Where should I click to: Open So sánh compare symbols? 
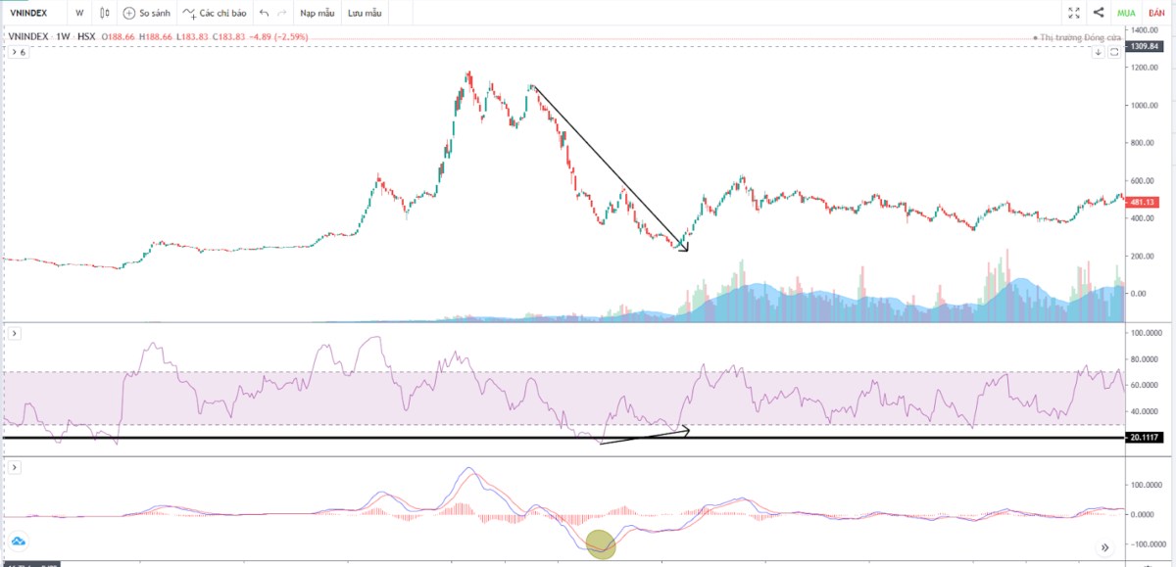pyautogui.click(x=147, y=14)
